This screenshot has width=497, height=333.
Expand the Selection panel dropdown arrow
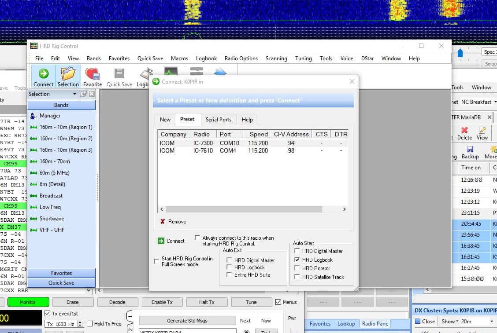pyautogui.click(x=75, y=94)
